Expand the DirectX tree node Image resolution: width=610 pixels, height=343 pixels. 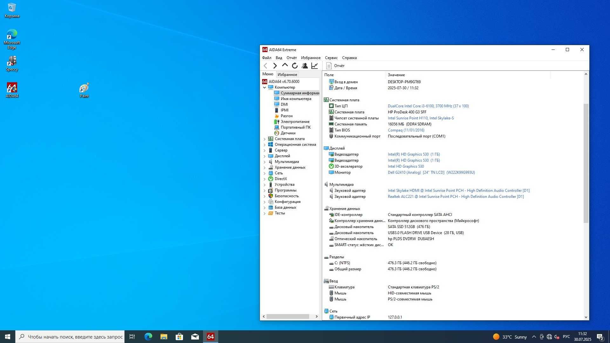click(264, 179)
